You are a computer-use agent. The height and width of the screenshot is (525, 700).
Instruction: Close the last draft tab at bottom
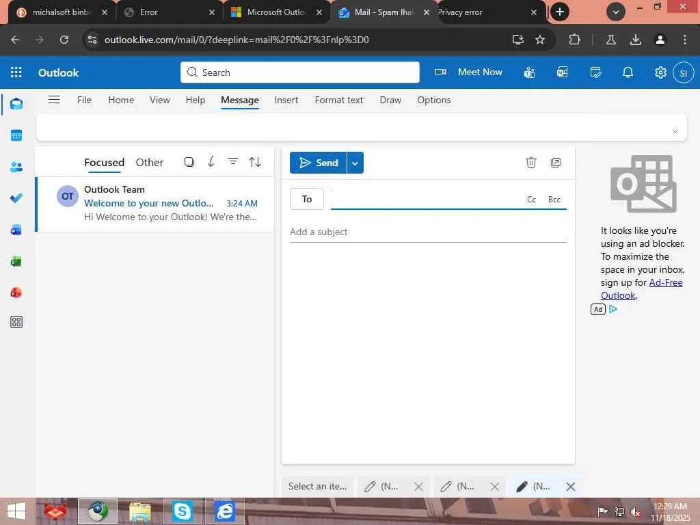[571, 487]
